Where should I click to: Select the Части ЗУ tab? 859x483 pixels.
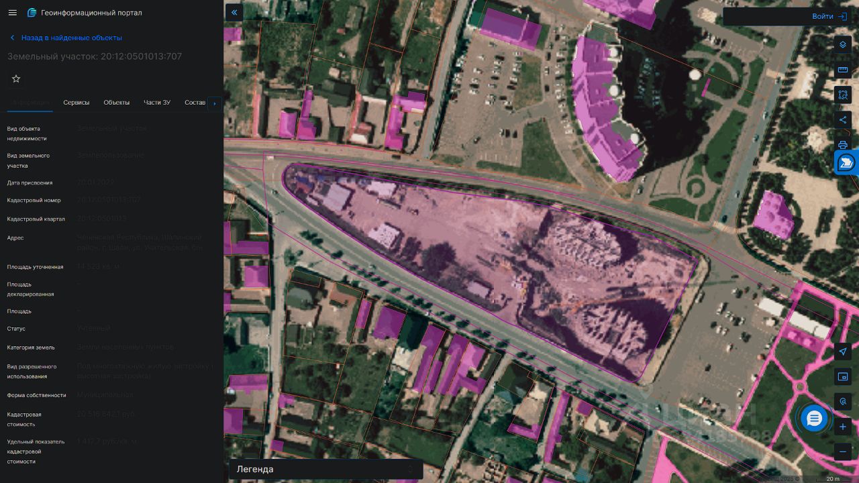[157, 103]
